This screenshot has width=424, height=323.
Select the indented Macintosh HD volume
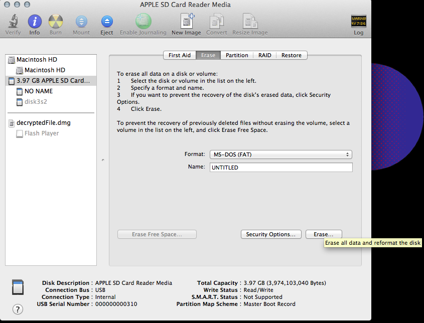(x=51, y=70)
